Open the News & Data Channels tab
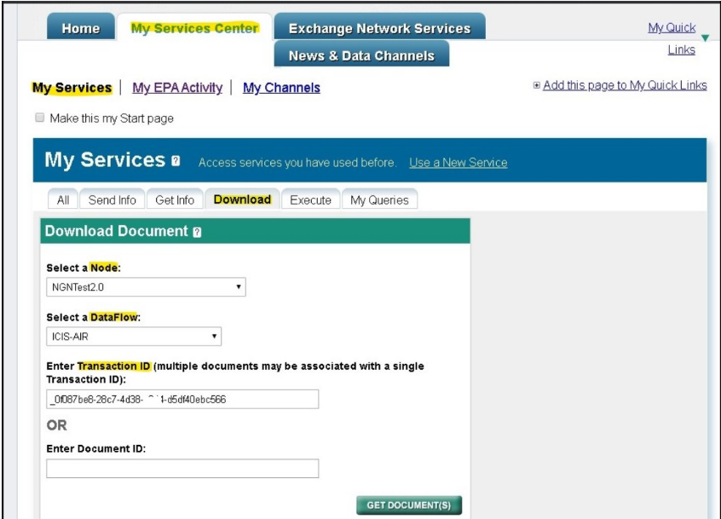The width and height of the screenshot is (721, 519). (x=361, y=55)
